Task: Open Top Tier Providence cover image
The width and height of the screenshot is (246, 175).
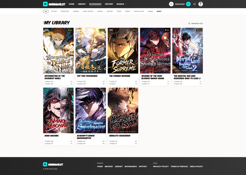Action: (x=91, y=50)
